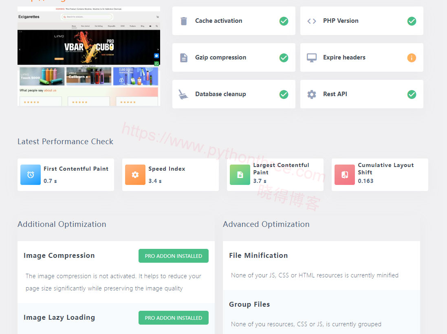This screenshot has width=447, height=334.
Task: Click the gear icon beside Rest API
Action: pos(312,94)
